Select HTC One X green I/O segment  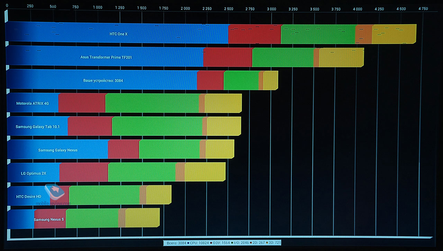pyautogui.click(x=318, y=34)
